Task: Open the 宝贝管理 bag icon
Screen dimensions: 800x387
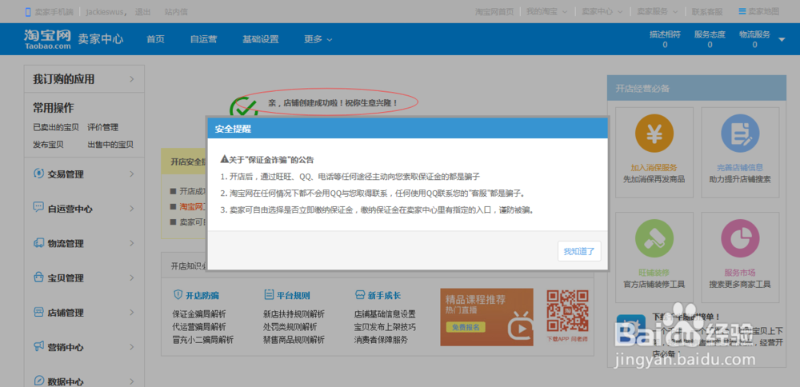Action: coord(38,278)
